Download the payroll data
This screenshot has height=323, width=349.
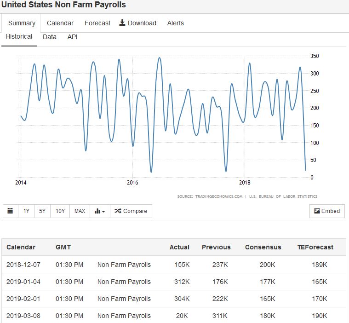[138, 23]
